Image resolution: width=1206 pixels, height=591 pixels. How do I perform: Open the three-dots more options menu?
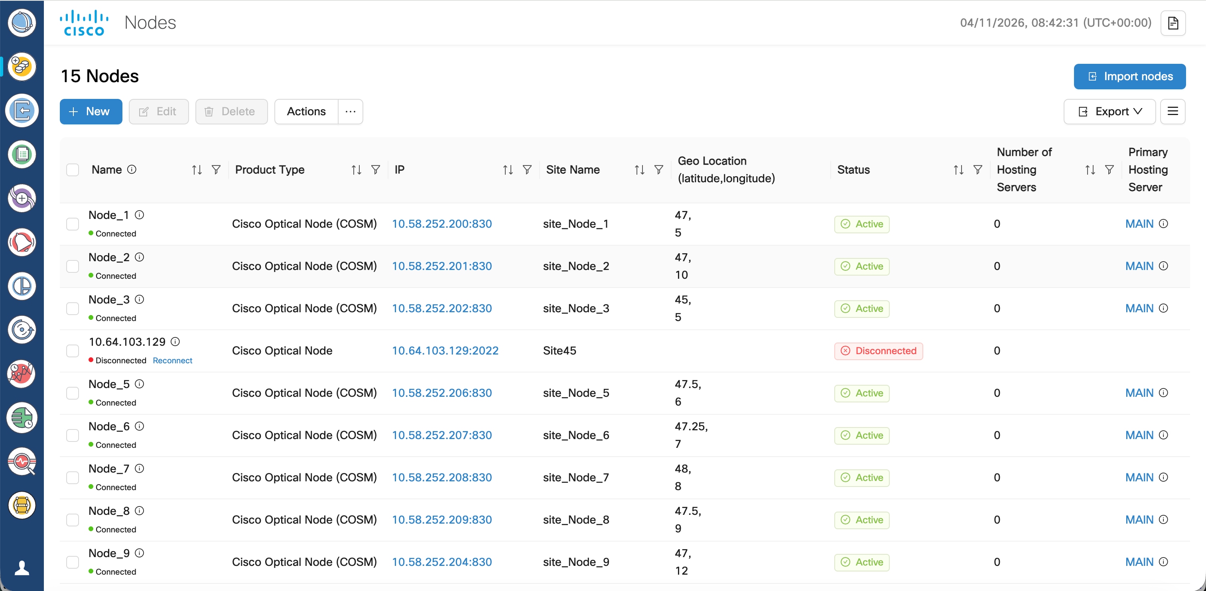(350, 111)
